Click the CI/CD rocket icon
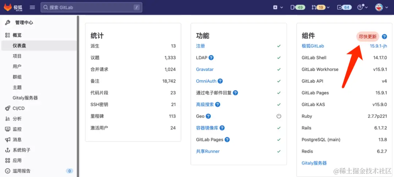The image size is (394, 177). (8, 108)
